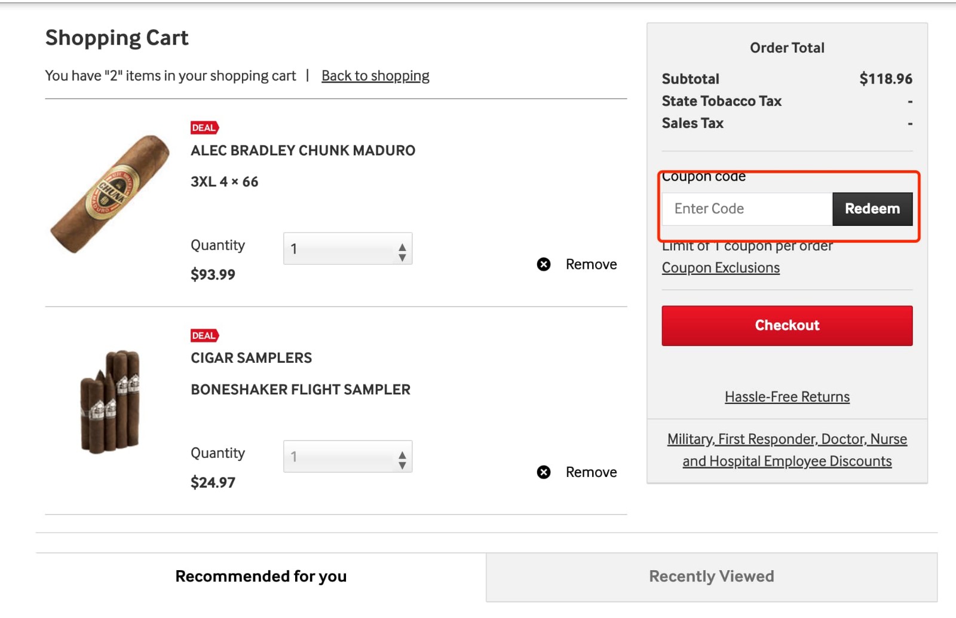The width and height of the screenshot is (956, 618).
Task: Click the Remove X icon for Boneshaker Flight Sampler
Action: 544,472
